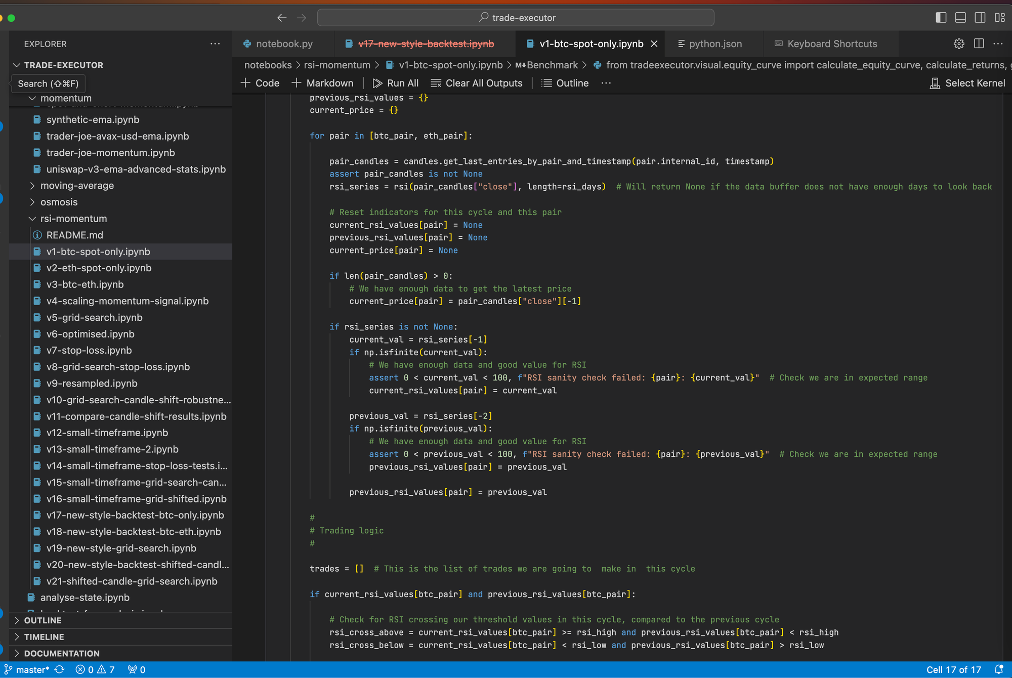Viewport: 1012px width, 678px height.
Task: Toggle primary side bar layout icon
Action: [941, 18]
